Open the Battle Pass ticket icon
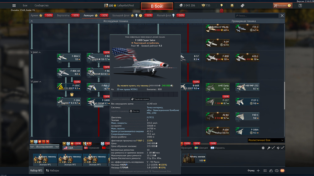Image resolution: width=314 pixels, height=176 pixels. 242,6
